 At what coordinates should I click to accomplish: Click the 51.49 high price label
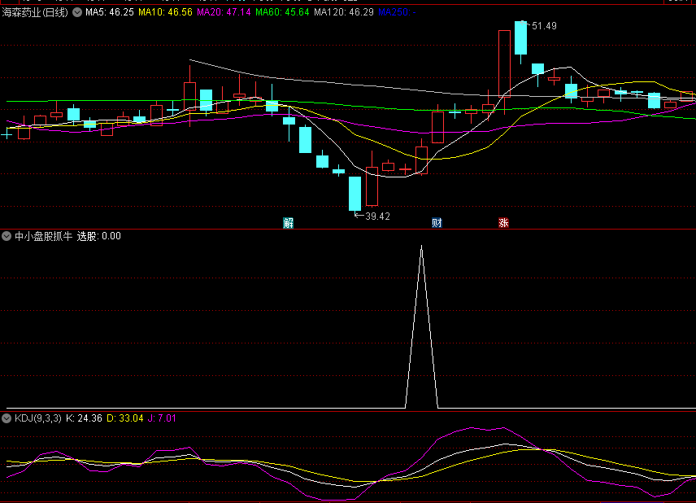pyautogui.click(x=544, y=26)
